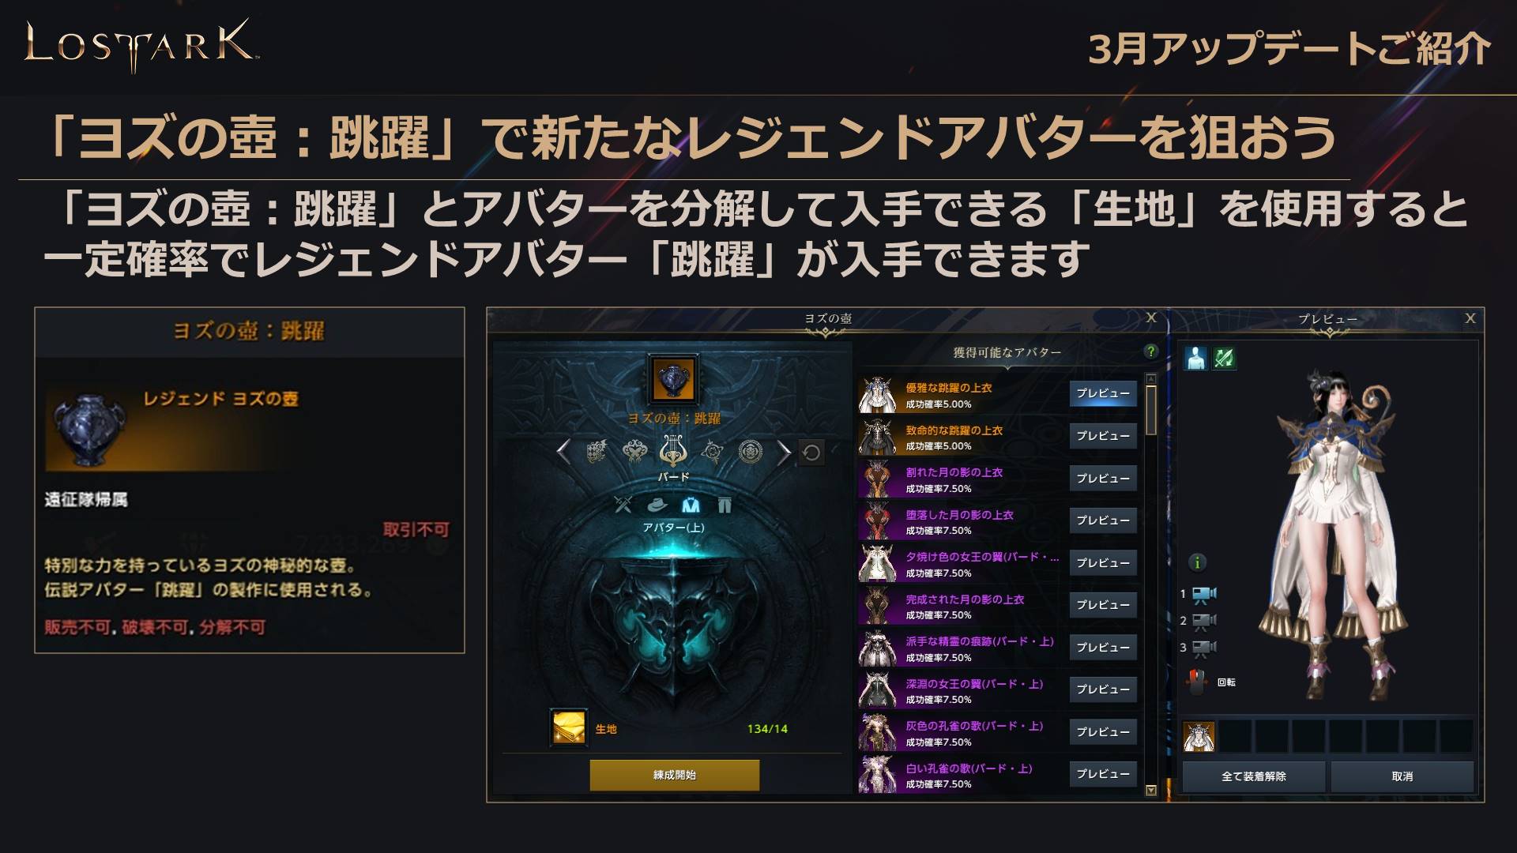
Task: Click the avatar list scrollbar thumb
Action: [x=1151, y=409]
